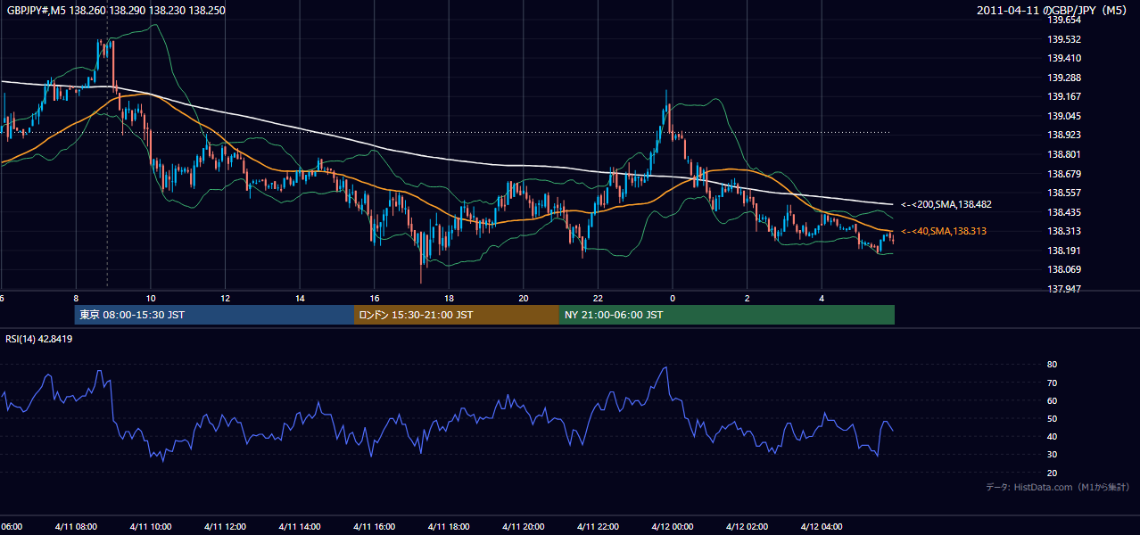Click price level 137.947 on the axis
The image size is (1140, 535).
pyautogui.click(x=1064, y=289)
